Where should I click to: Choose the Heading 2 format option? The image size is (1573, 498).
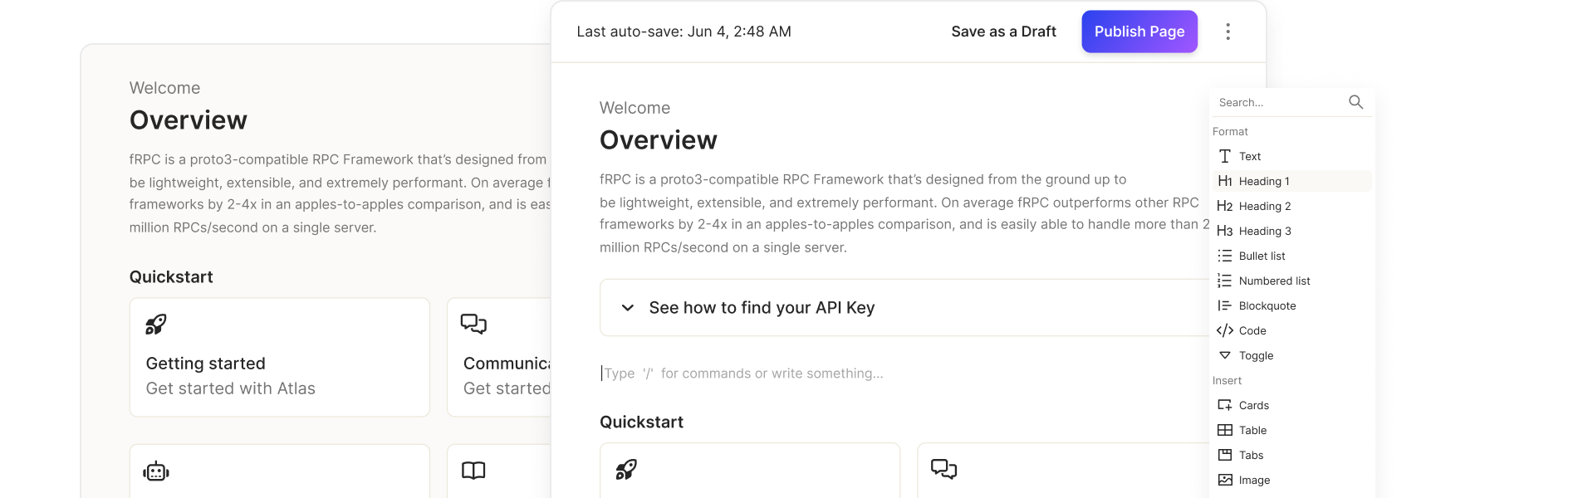click(1291, 206)
